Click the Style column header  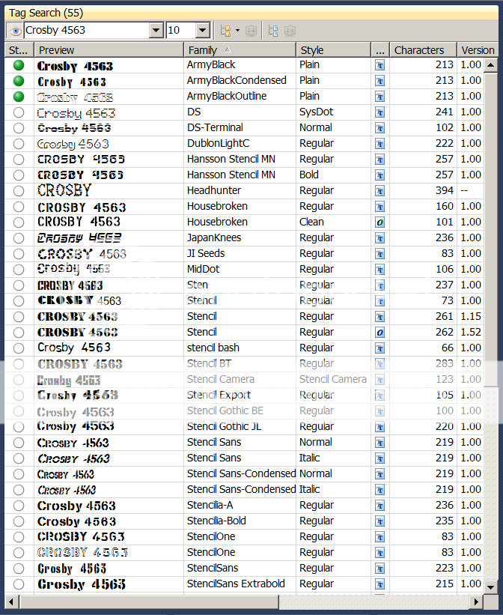tap(332, 50)
